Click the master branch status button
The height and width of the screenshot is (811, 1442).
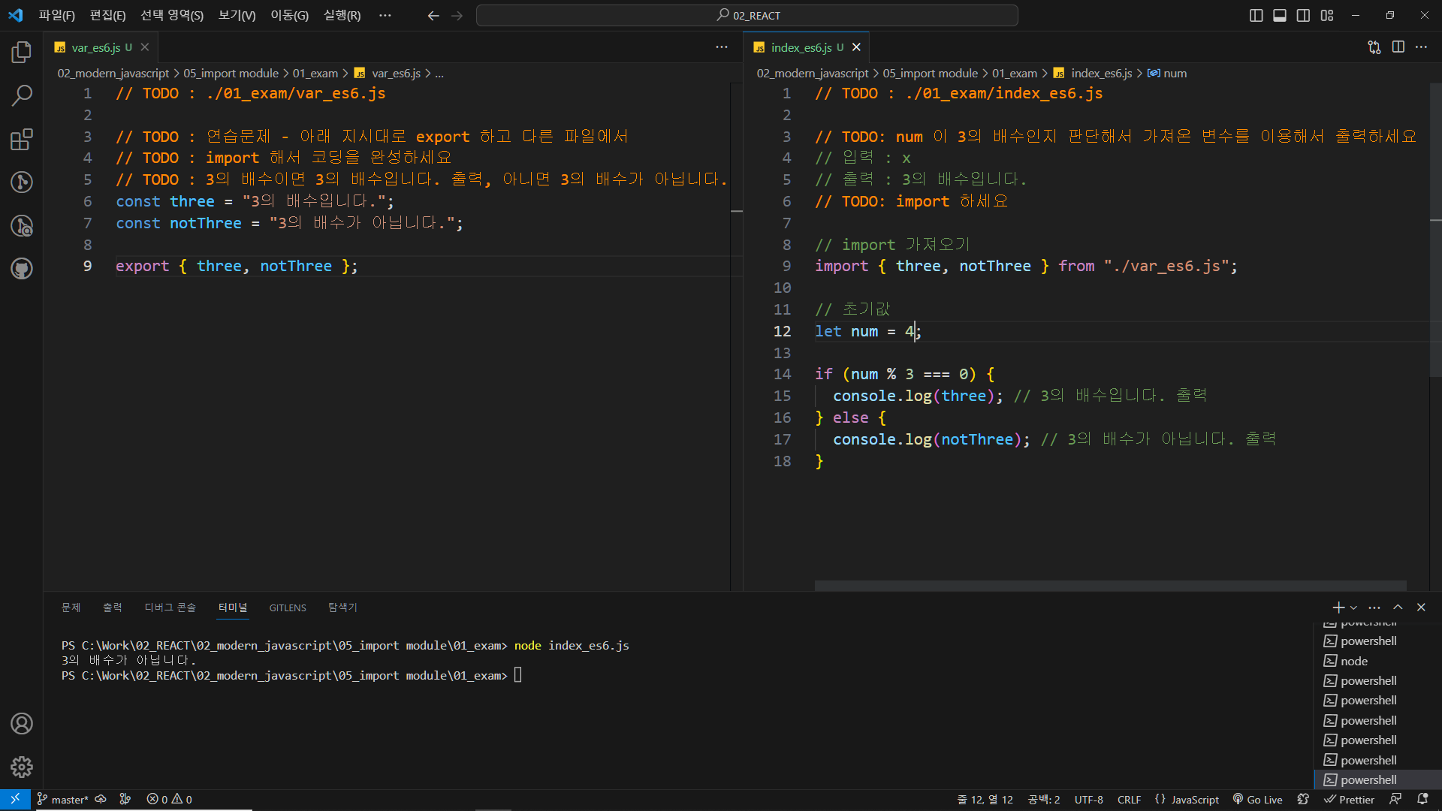(x=63, y=800)
